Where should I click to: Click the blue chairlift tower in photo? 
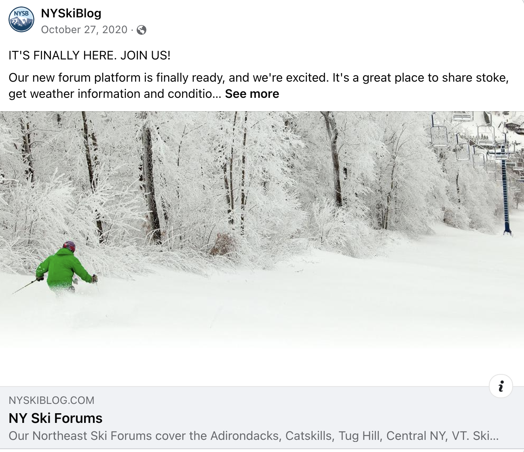click(505, 190)
